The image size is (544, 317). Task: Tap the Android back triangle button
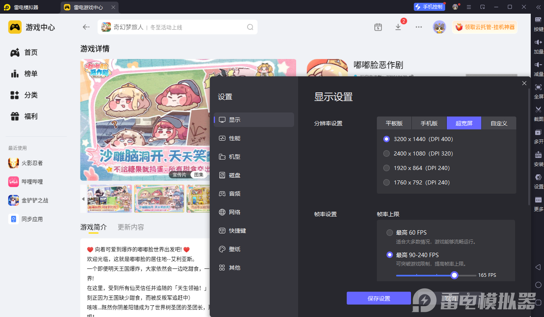538,267
